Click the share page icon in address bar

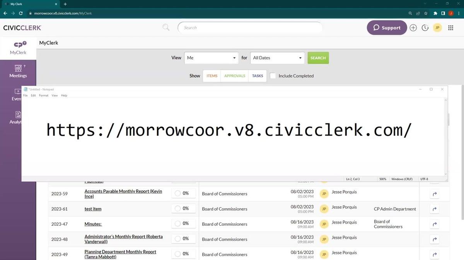[x=418, y=13]
